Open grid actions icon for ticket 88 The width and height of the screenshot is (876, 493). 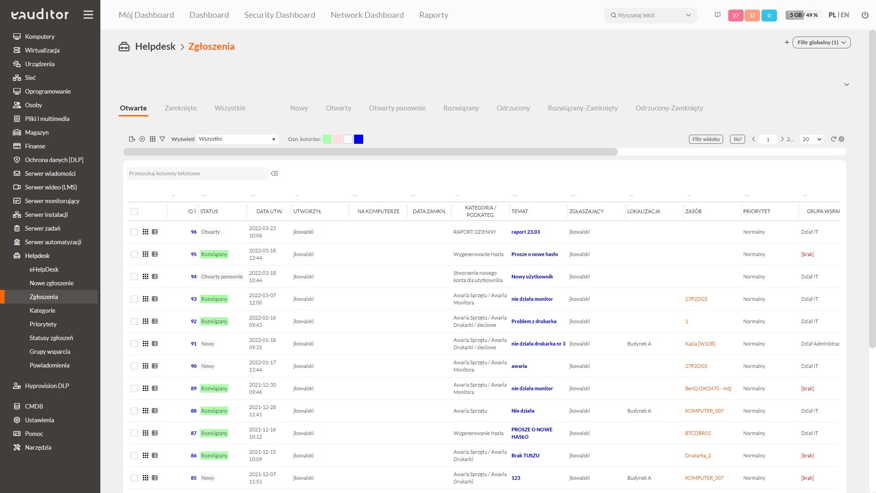click(146, 411)
